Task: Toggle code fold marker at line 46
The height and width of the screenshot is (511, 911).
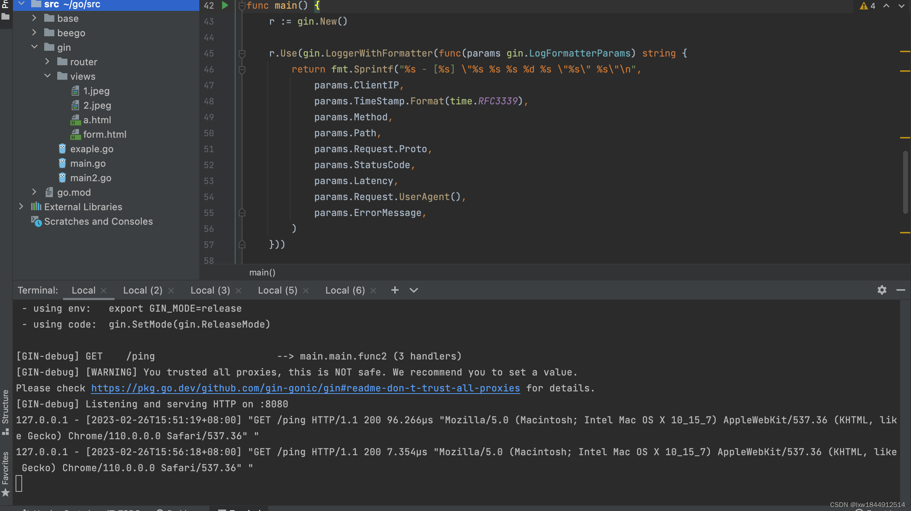Action: (x=242, y=70)
